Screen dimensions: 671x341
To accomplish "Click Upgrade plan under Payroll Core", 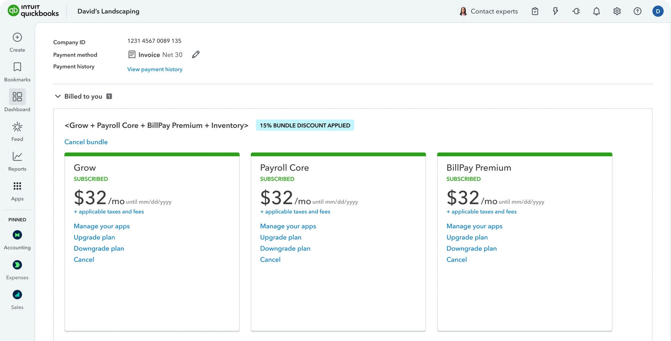I will (x=281, y=237).
